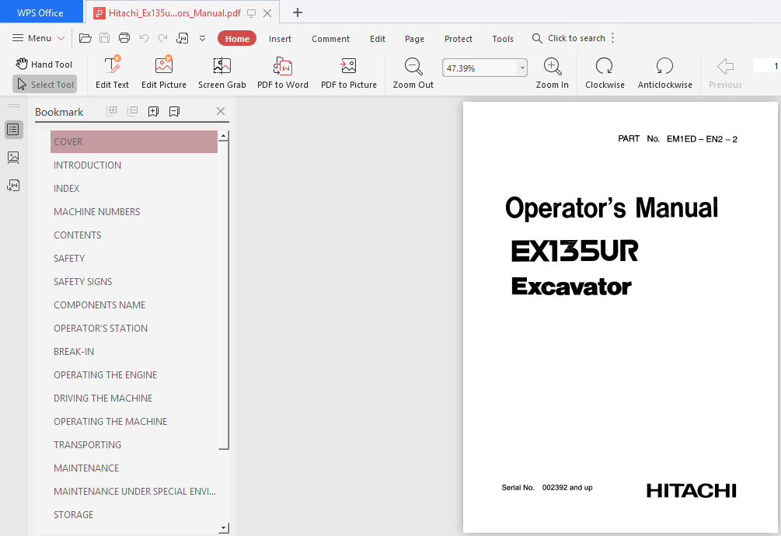This screenshot has width=781, height=536.
Task: Close the Hitachi manual document tab
Action: point(267,13)
